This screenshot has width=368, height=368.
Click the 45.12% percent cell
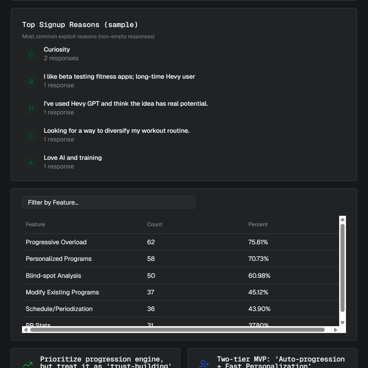(x=258, y=292)
